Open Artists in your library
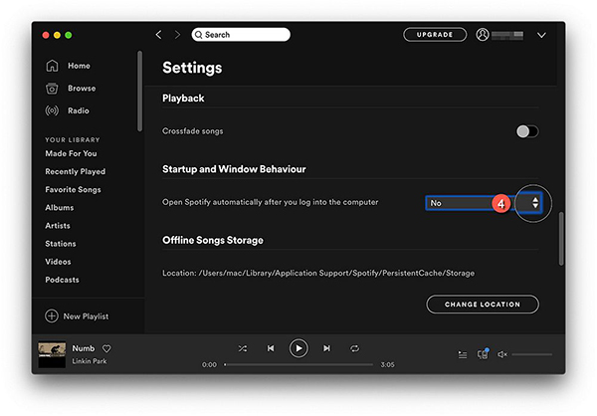Screen dimensions: 597x416 (58, 226)
